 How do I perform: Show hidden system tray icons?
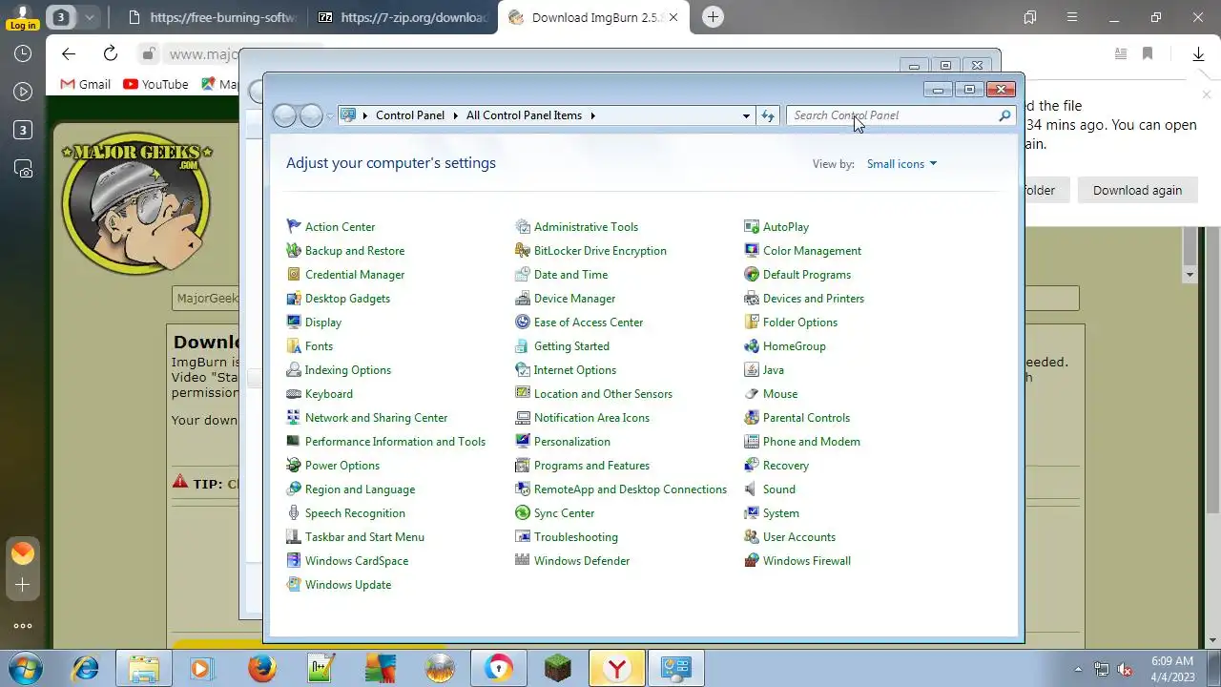[1078, 669]
